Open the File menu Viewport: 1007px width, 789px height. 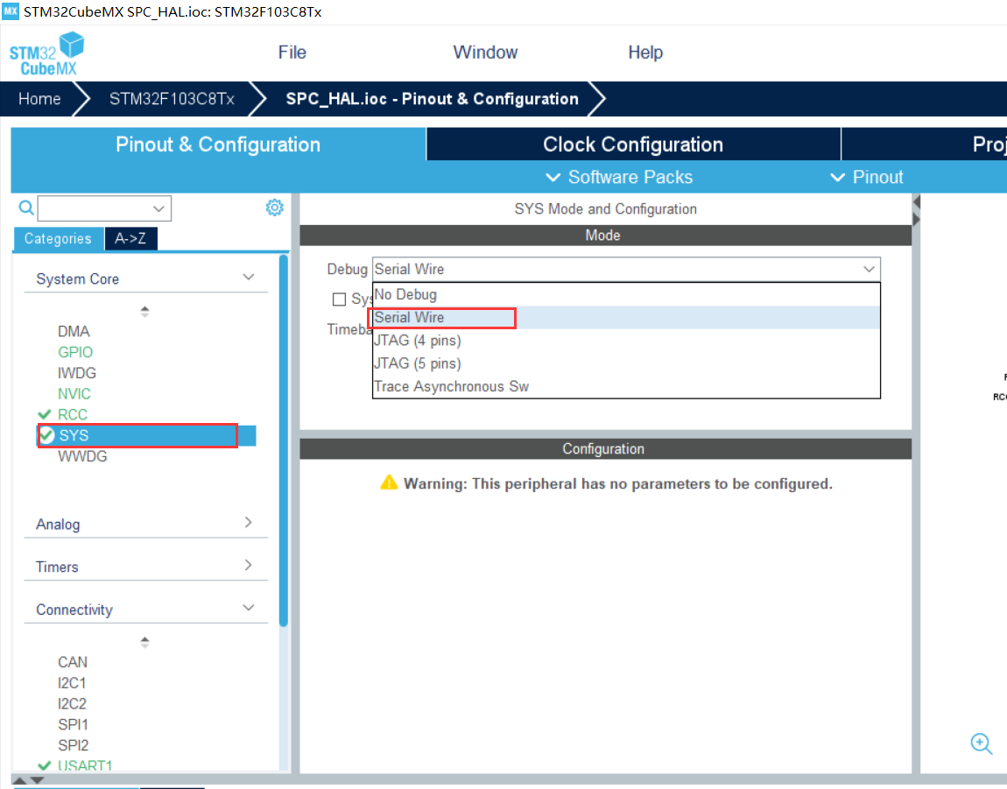[292, 52]
